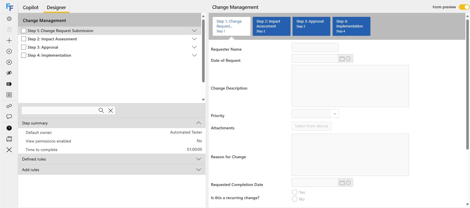This screenshot has width=470, height=208.
Task: Click the chain link icon
Action: pyautogui.click(x=9, y=106)
